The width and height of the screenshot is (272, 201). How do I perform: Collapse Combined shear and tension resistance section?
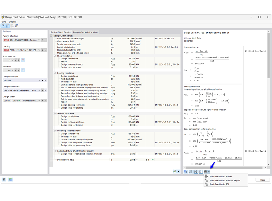pos(55,151)
